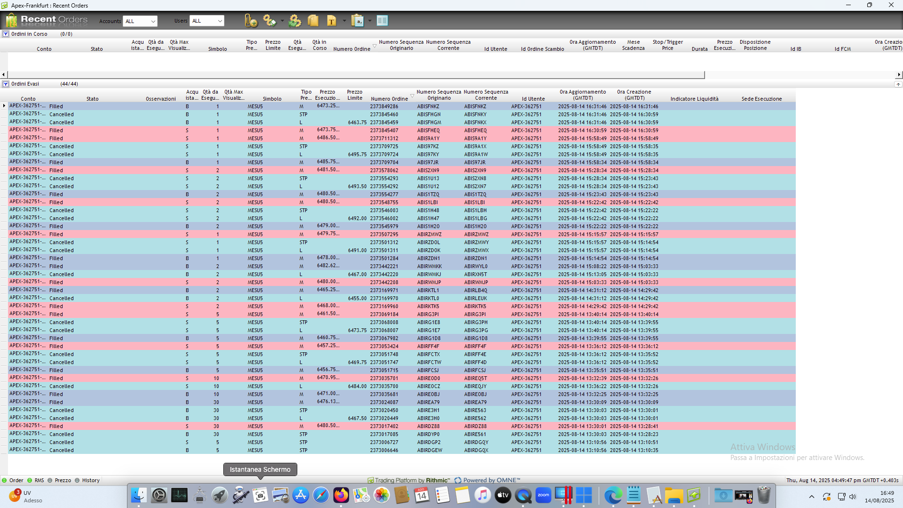Toggle the Ordini Evasi filter icon

pos(6,84)
